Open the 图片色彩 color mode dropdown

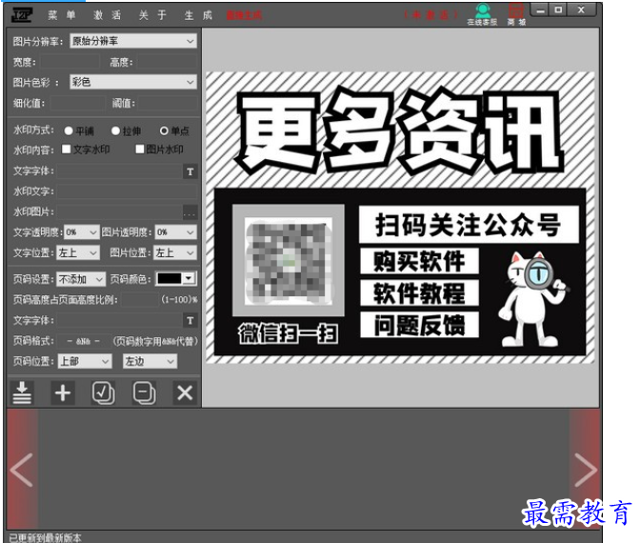(133, 82)
